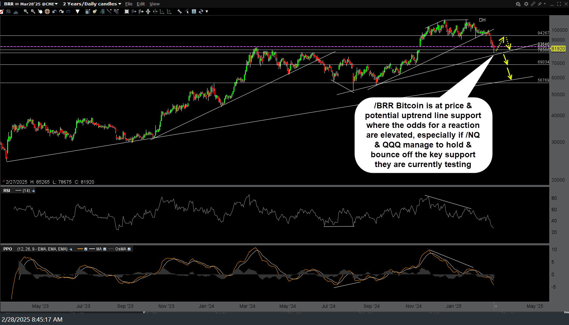Screen dimensions: 569x325
Task: Click the chain link window-grouping icon
Action: 533,4
